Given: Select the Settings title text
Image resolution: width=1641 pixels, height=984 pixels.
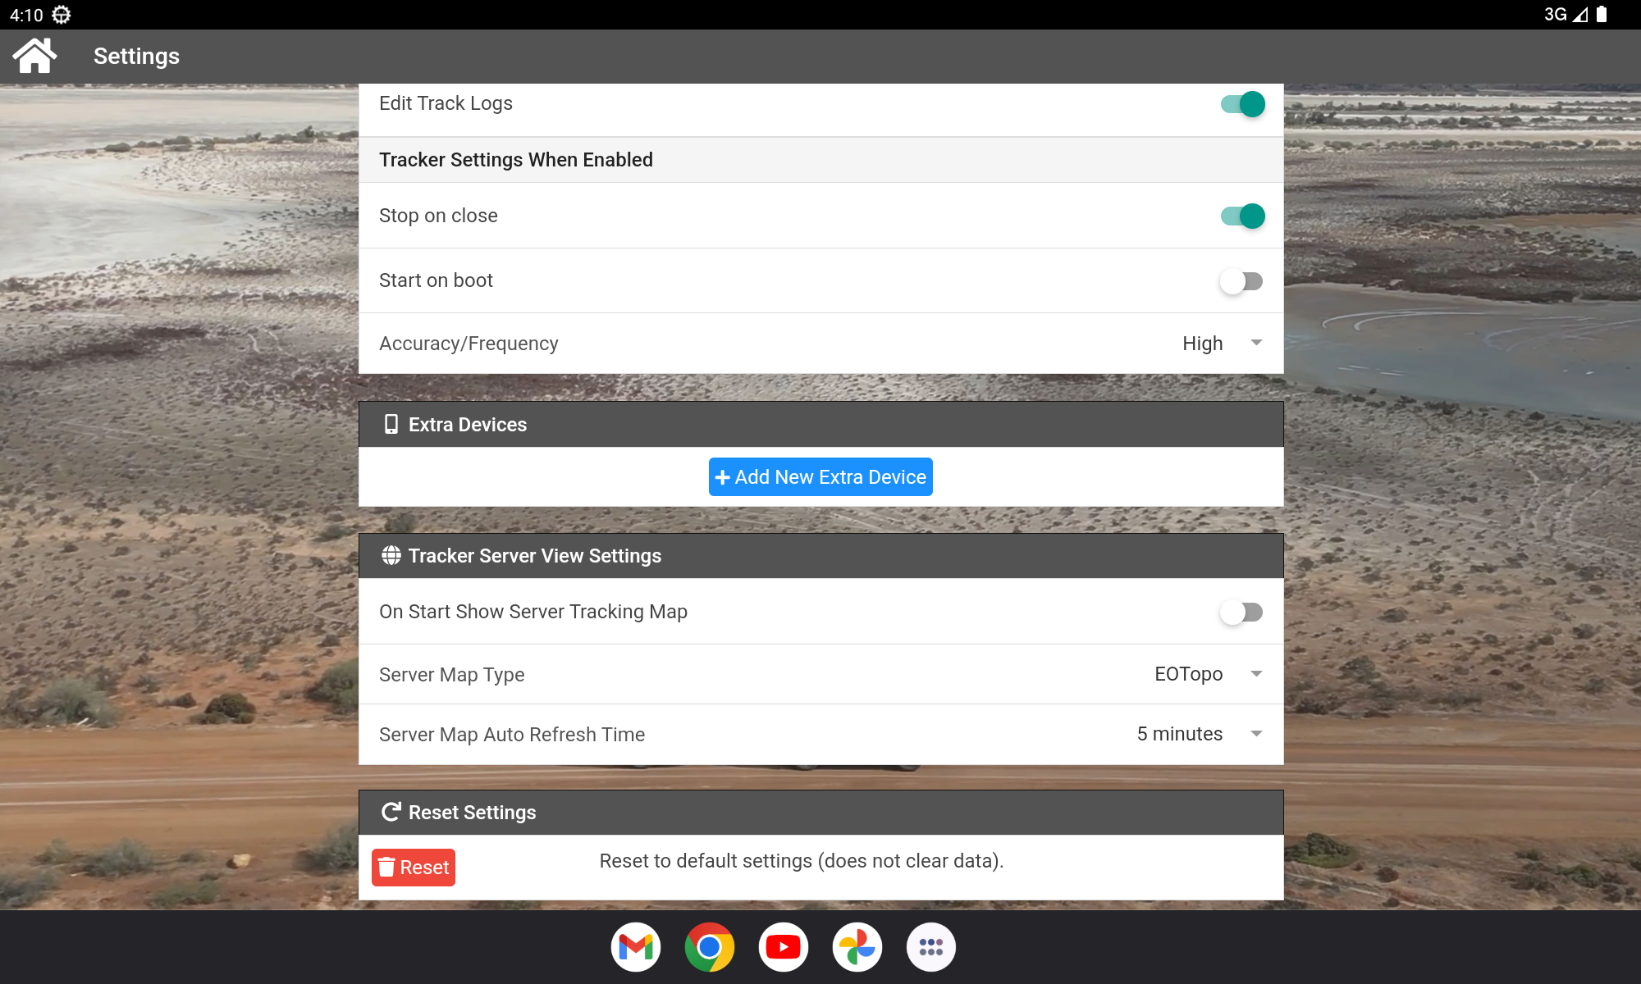Looking at the screenshot, I should pyautogui.click(x=136, y=56).
